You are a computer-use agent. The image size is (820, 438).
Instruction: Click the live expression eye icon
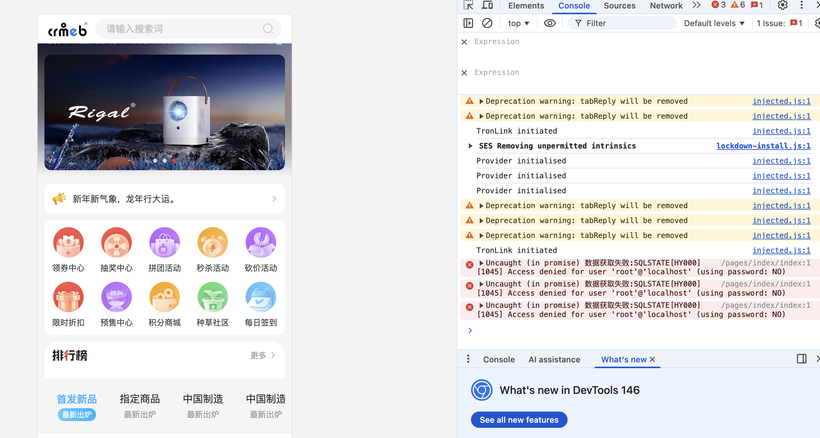click(550, 23)
